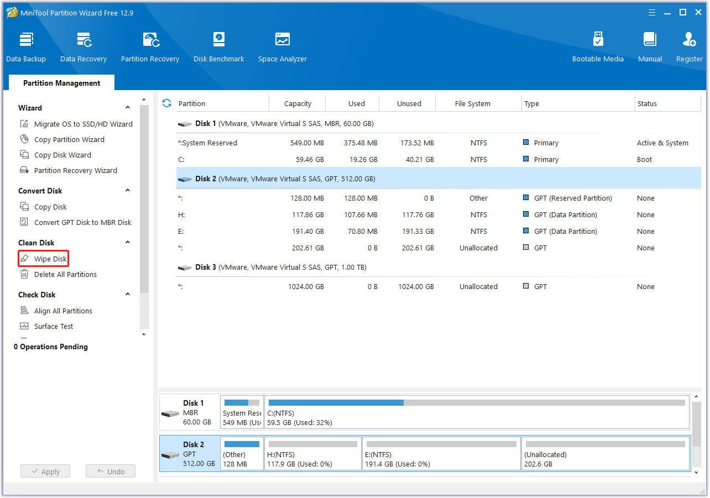Collapse the Wizard section
This screenshot has width=710, height=498.
pyautogui.click(x=128, y=108)
